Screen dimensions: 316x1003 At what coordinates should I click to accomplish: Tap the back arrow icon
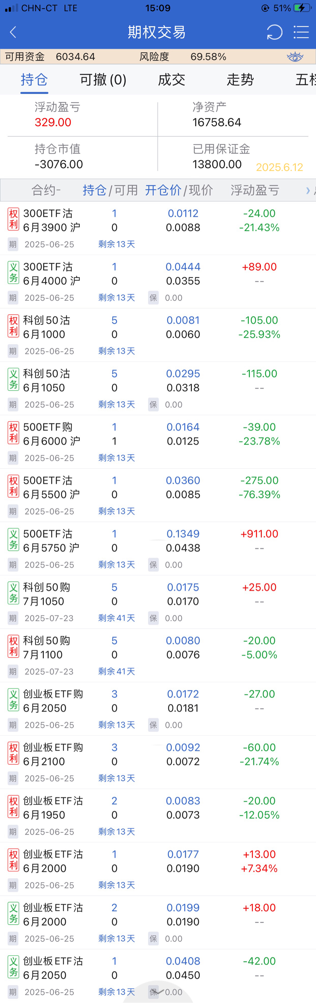click(13, 32)
